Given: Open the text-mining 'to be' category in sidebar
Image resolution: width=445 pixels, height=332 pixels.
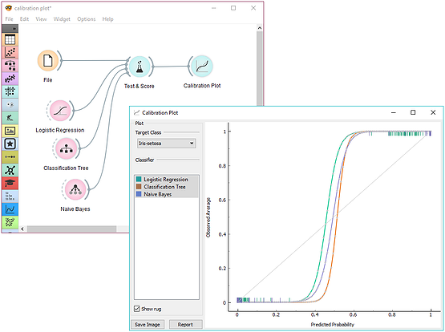Looking at the screenshot, I should pos(10,196).
